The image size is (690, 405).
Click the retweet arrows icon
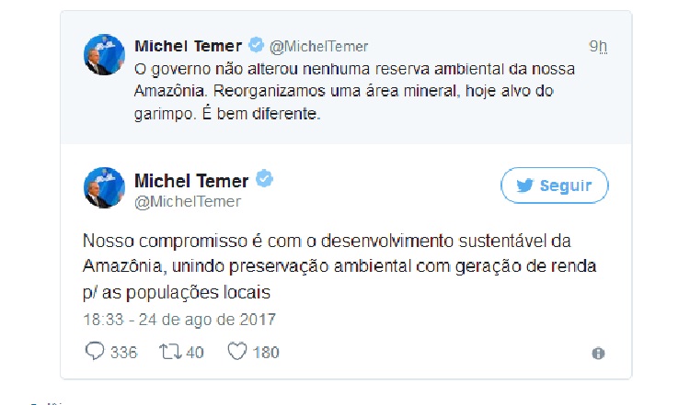[170, 352]
